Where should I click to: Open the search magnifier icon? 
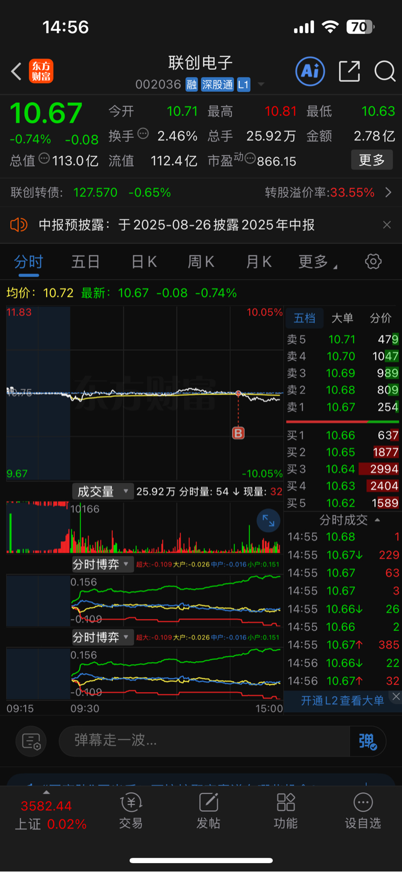(x=385, y=71)
